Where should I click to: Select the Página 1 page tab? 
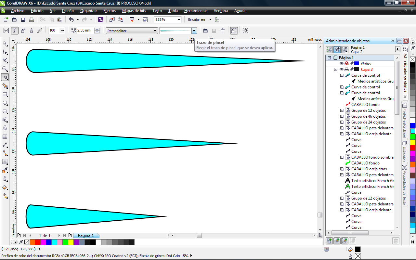coord(86,236)
